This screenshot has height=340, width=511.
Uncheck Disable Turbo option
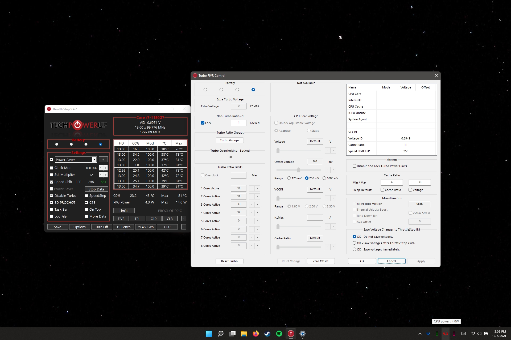(52, 196)
